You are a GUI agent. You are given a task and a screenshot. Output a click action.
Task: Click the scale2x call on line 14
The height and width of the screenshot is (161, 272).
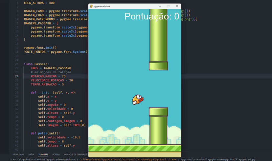click(x=68, y=36)
